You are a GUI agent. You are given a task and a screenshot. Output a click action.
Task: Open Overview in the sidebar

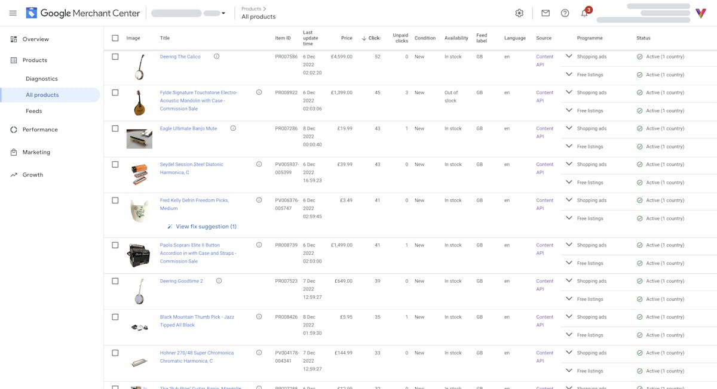(35, 39)
